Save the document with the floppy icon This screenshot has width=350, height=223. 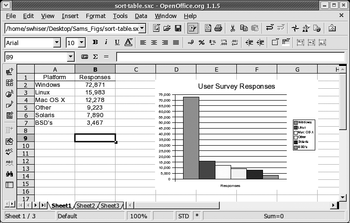pos(178,28)
